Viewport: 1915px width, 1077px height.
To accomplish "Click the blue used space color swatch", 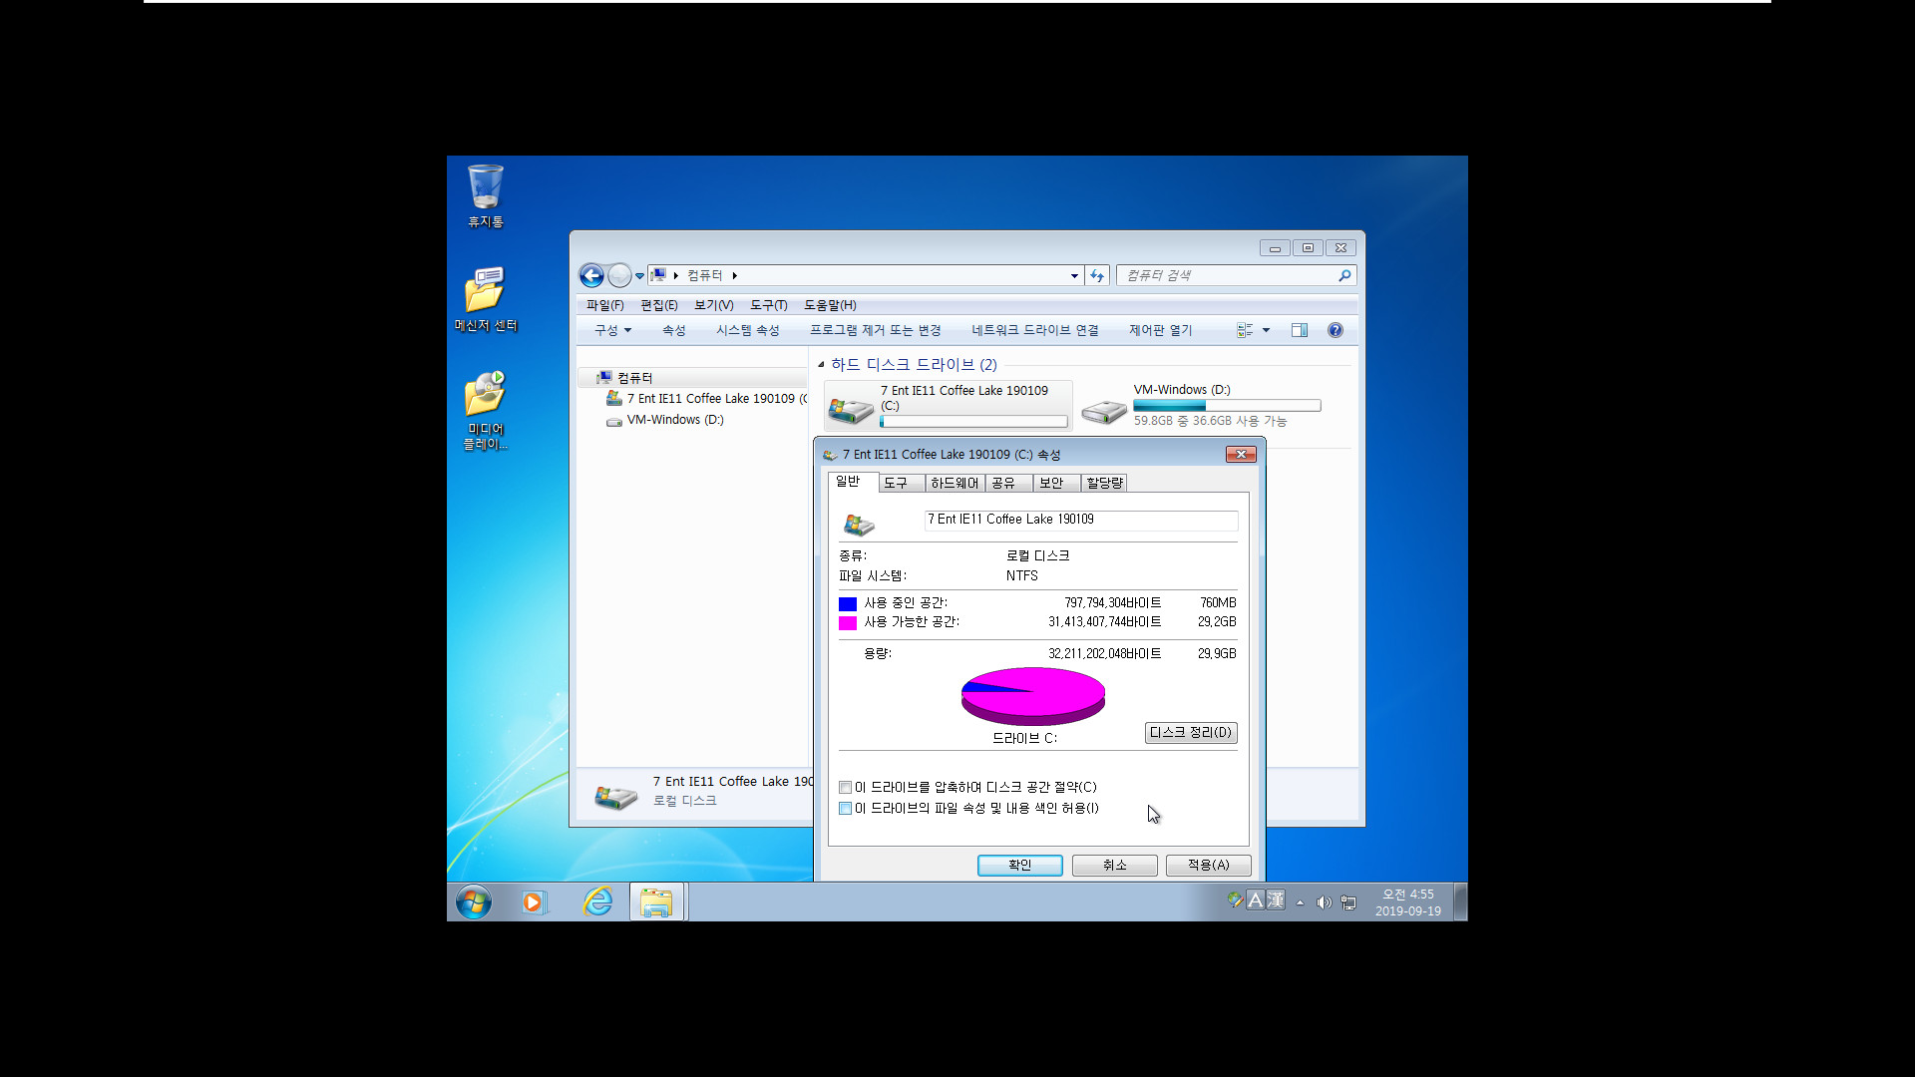I will point(848,603).
